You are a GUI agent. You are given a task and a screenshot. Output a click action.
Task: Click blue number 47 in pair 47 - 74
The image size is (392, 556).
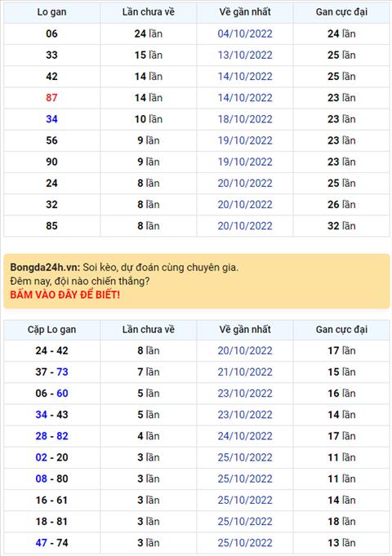[x=41, y=543]
